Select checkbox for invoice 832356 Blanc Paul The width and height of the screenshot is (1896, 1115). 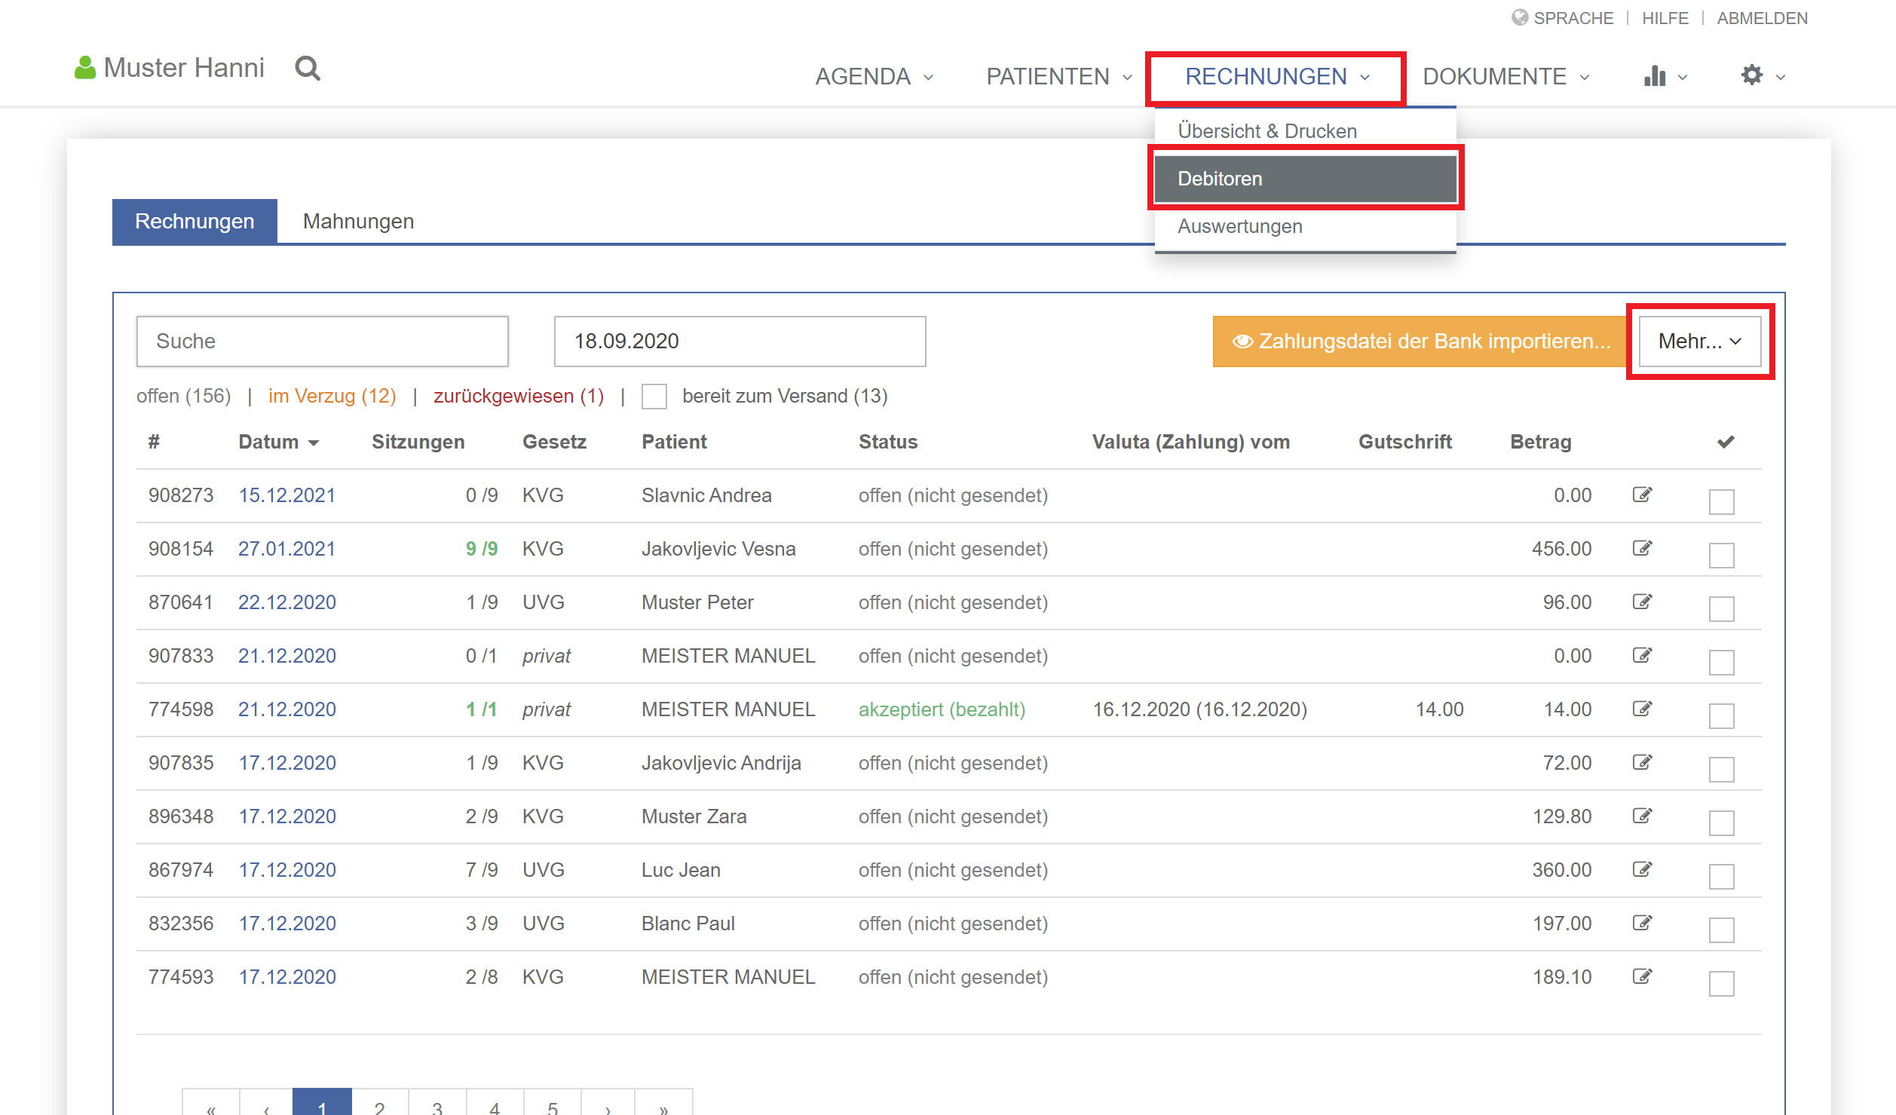(1721, 930)
